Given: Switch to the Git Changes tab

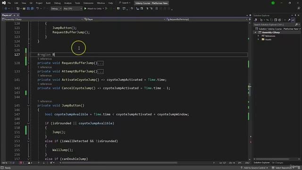Looking at the screenshot, I should 277,162.
